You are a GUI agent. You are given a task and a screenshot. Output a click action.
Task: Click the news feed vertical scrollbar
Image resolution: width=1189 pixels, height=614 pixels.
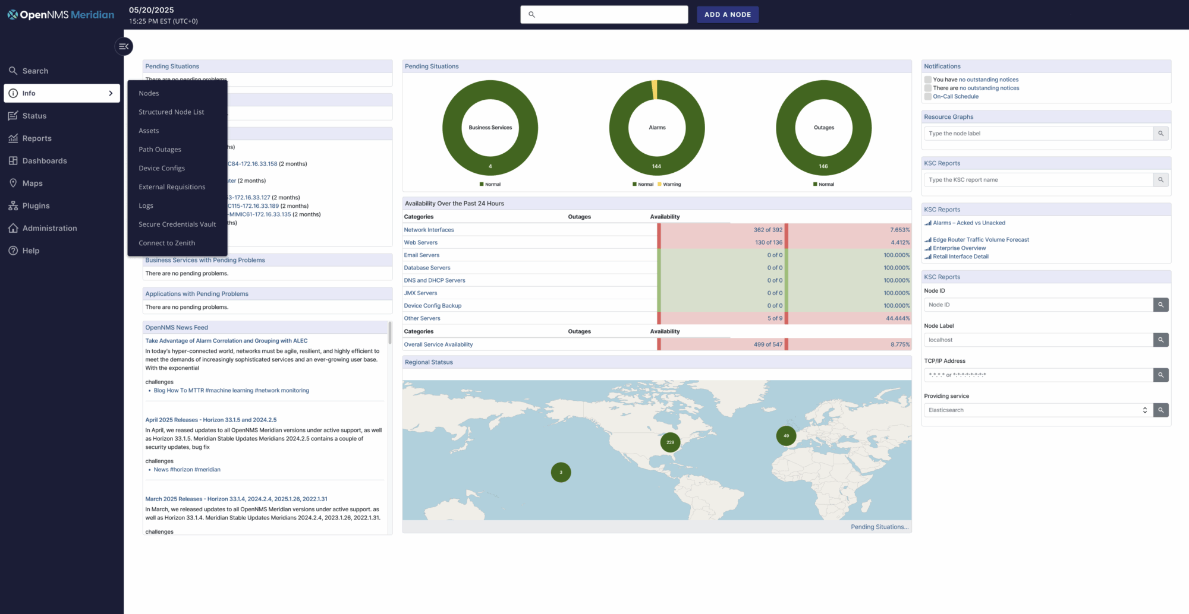390,334
